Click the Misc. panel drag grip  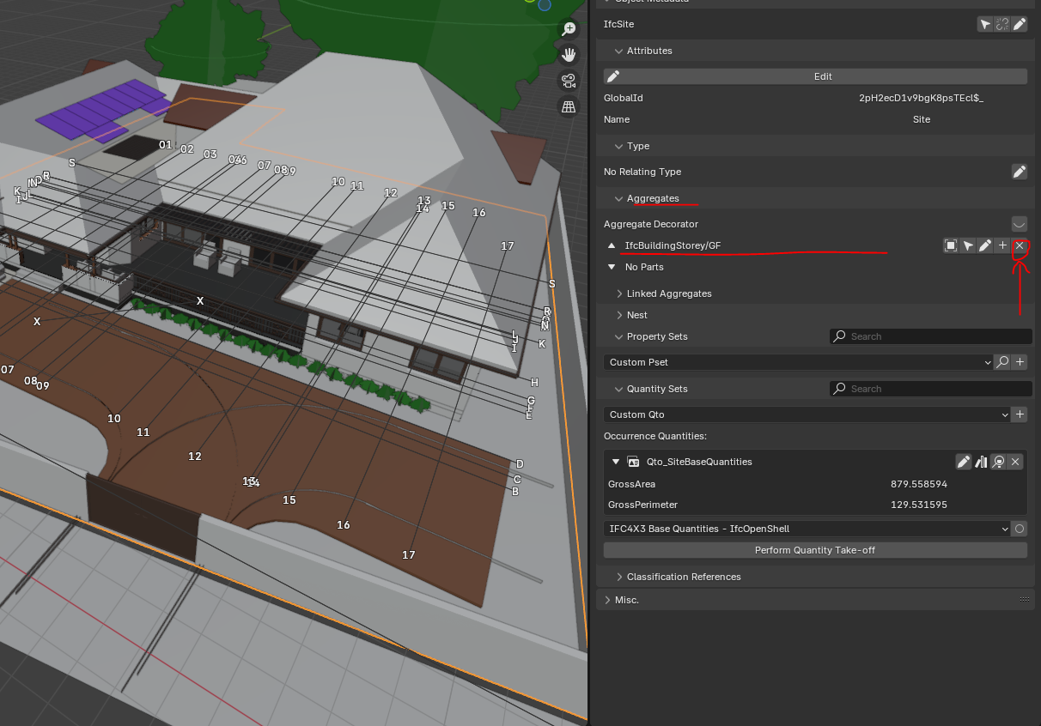[x=1024, y=600]
